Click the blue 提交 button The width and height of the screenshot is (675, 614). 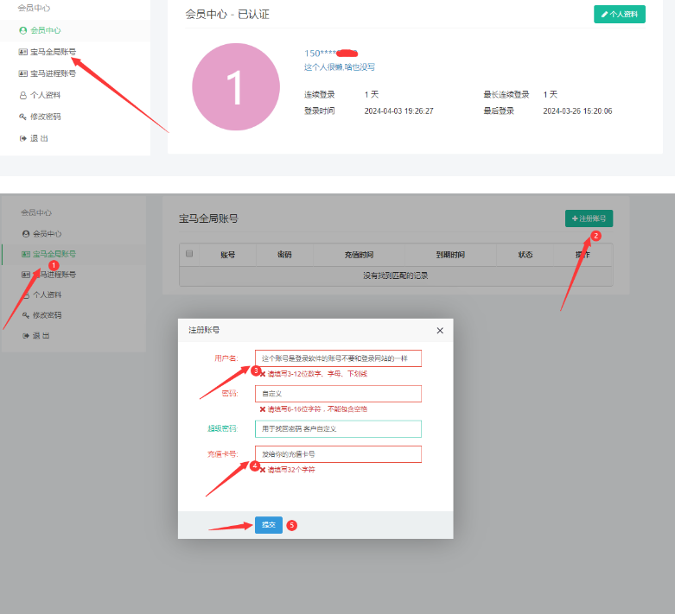click(269, 525)
